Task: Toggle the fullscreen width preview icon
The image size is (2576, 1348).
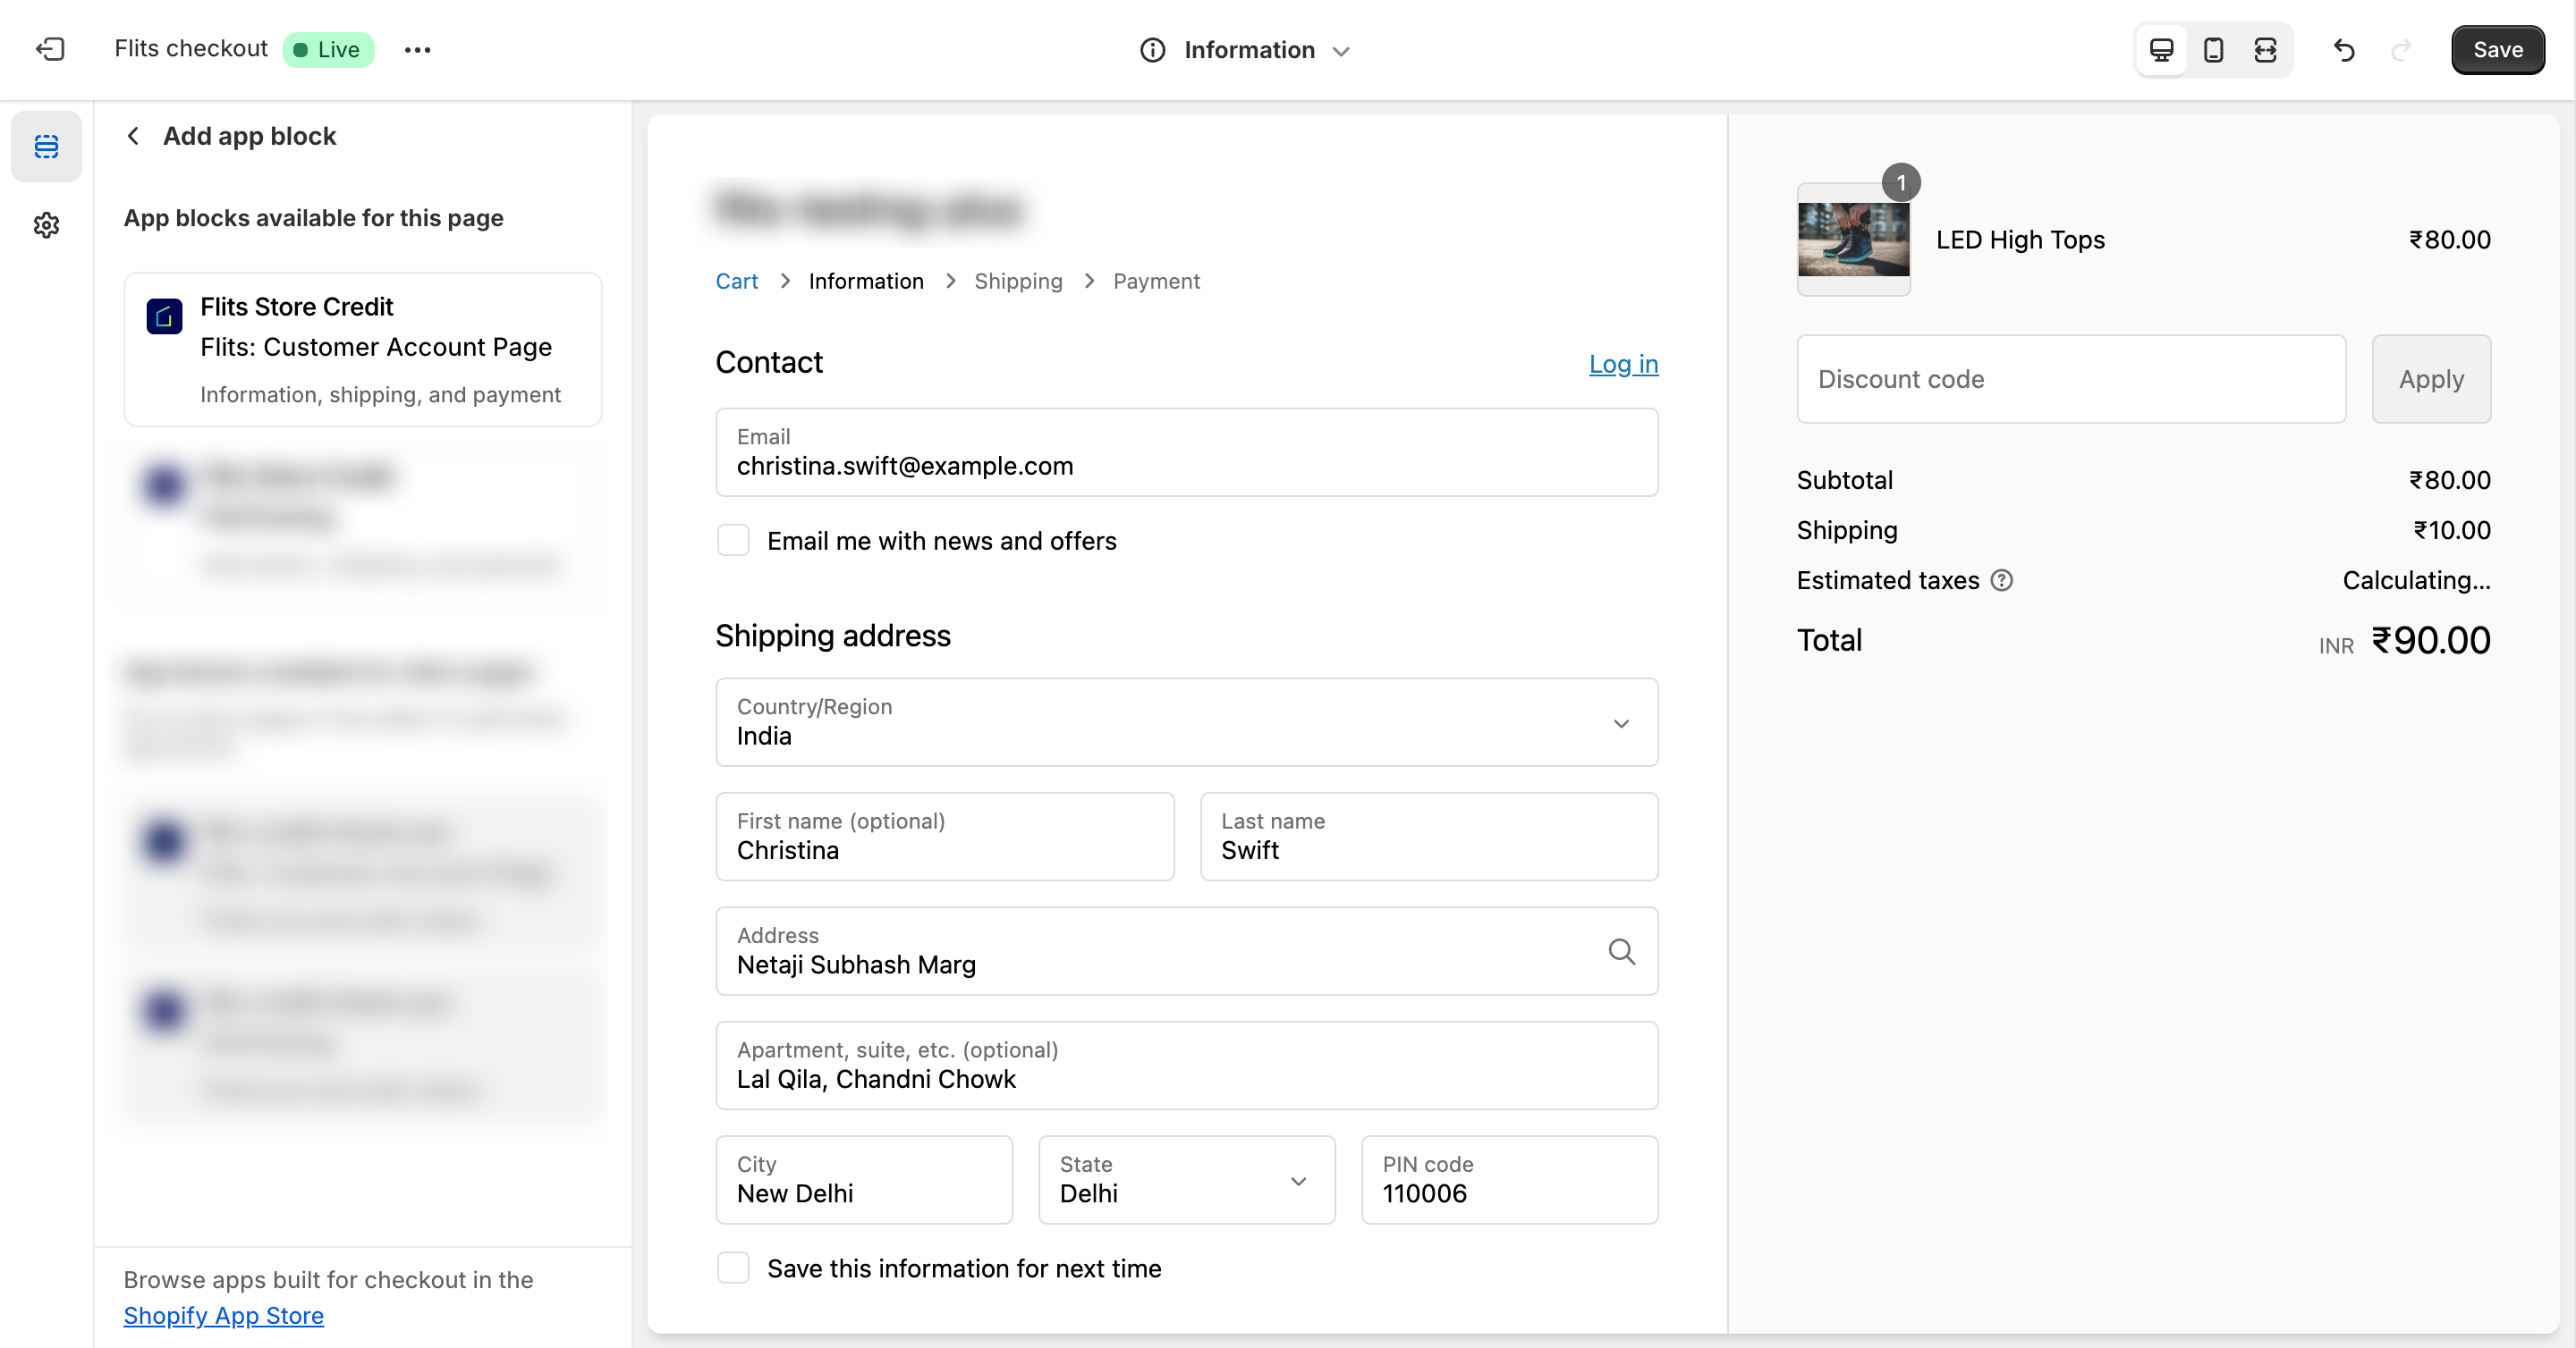Action: tap(2265, 50)
